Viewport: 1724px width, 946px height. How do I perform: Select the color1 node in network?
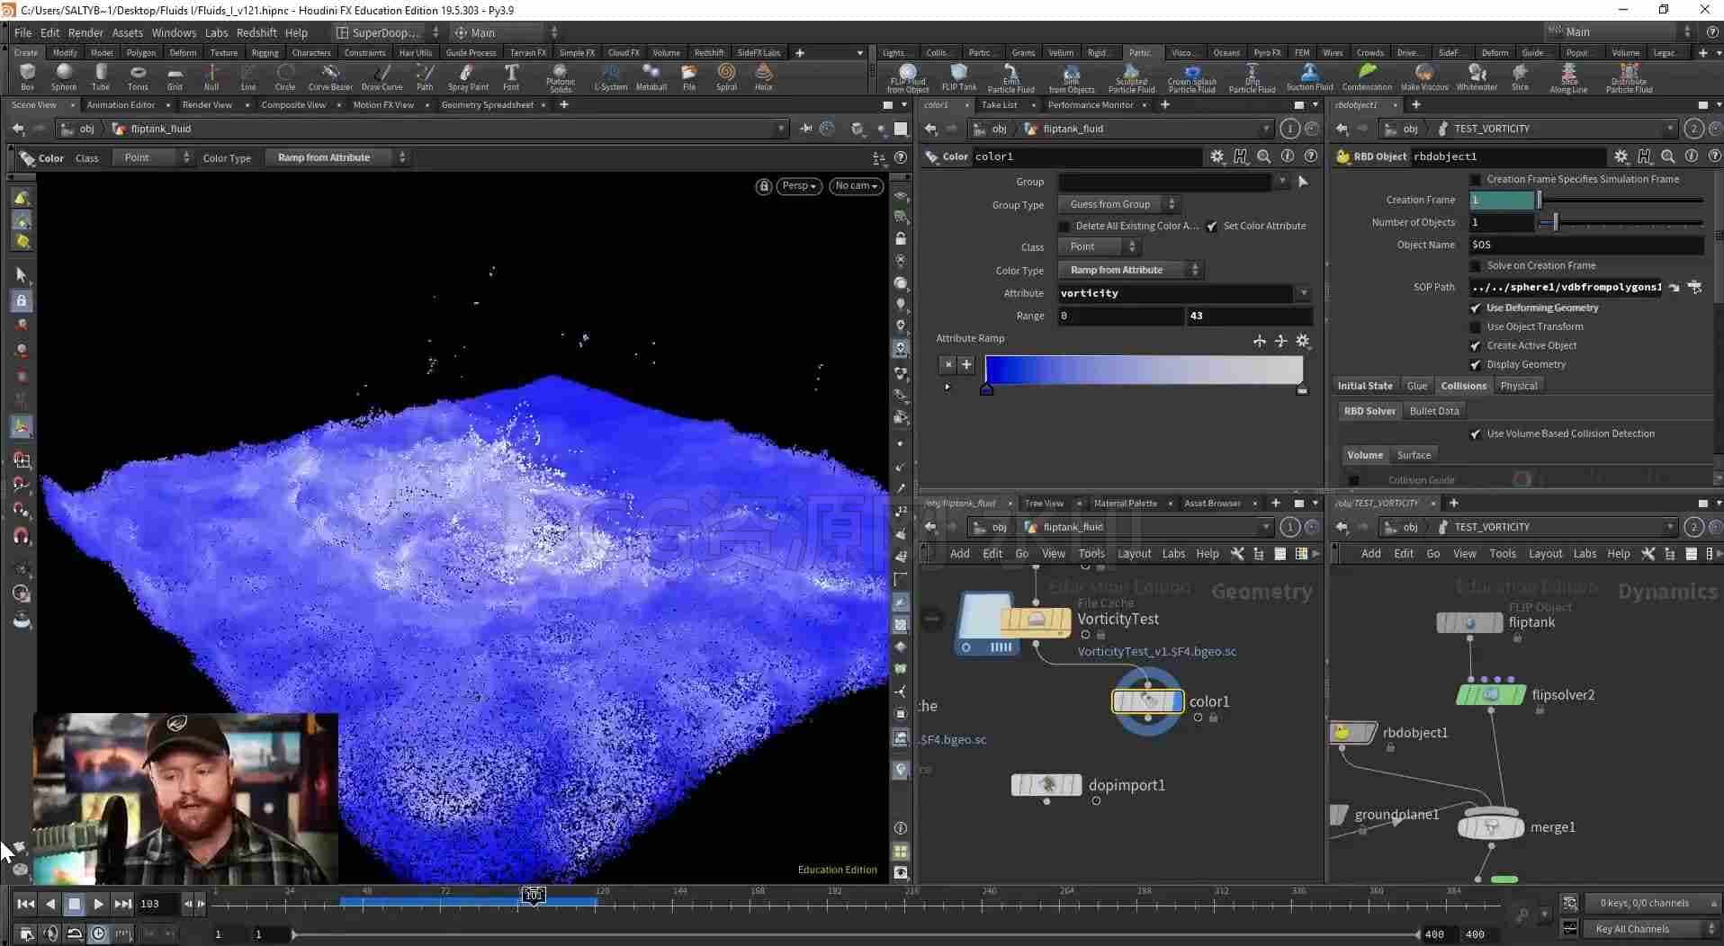point(1147,701)
